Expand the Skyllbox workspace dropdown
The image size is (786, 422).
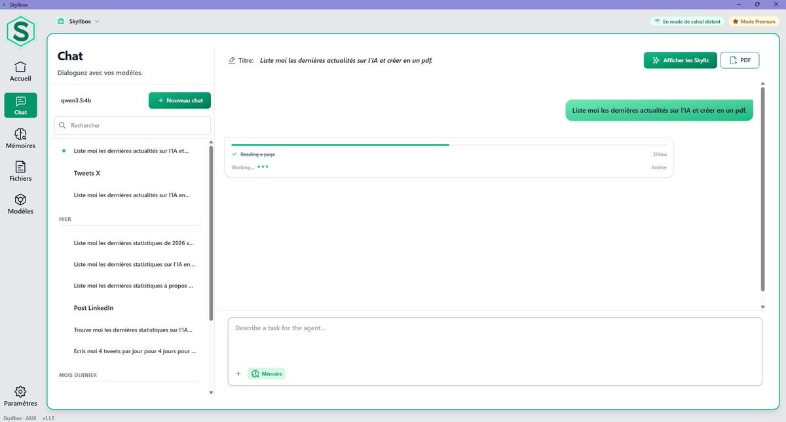(x=81, y=21)
